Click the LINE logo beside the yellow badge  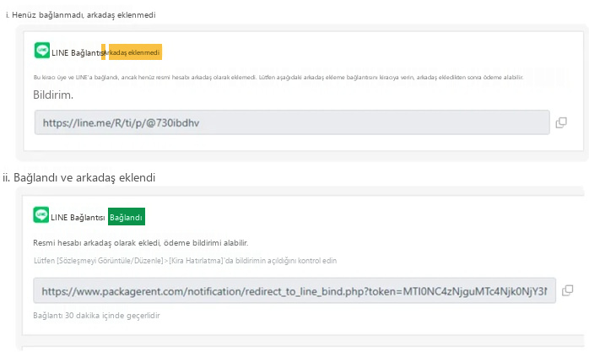(41, 51)
